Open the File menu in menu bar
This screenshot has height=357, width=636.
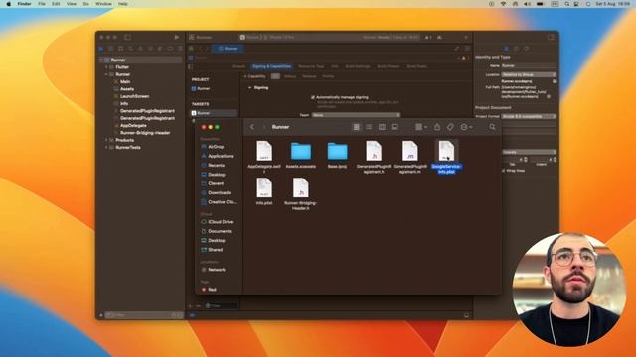[42, 4]
